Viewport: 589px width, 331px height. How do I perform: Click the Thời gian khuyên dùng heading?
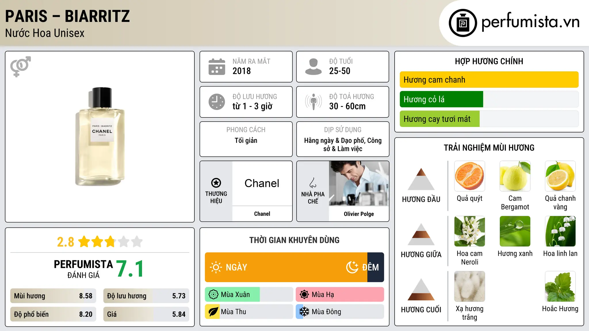pyautogui.click(x=294, y=240)
